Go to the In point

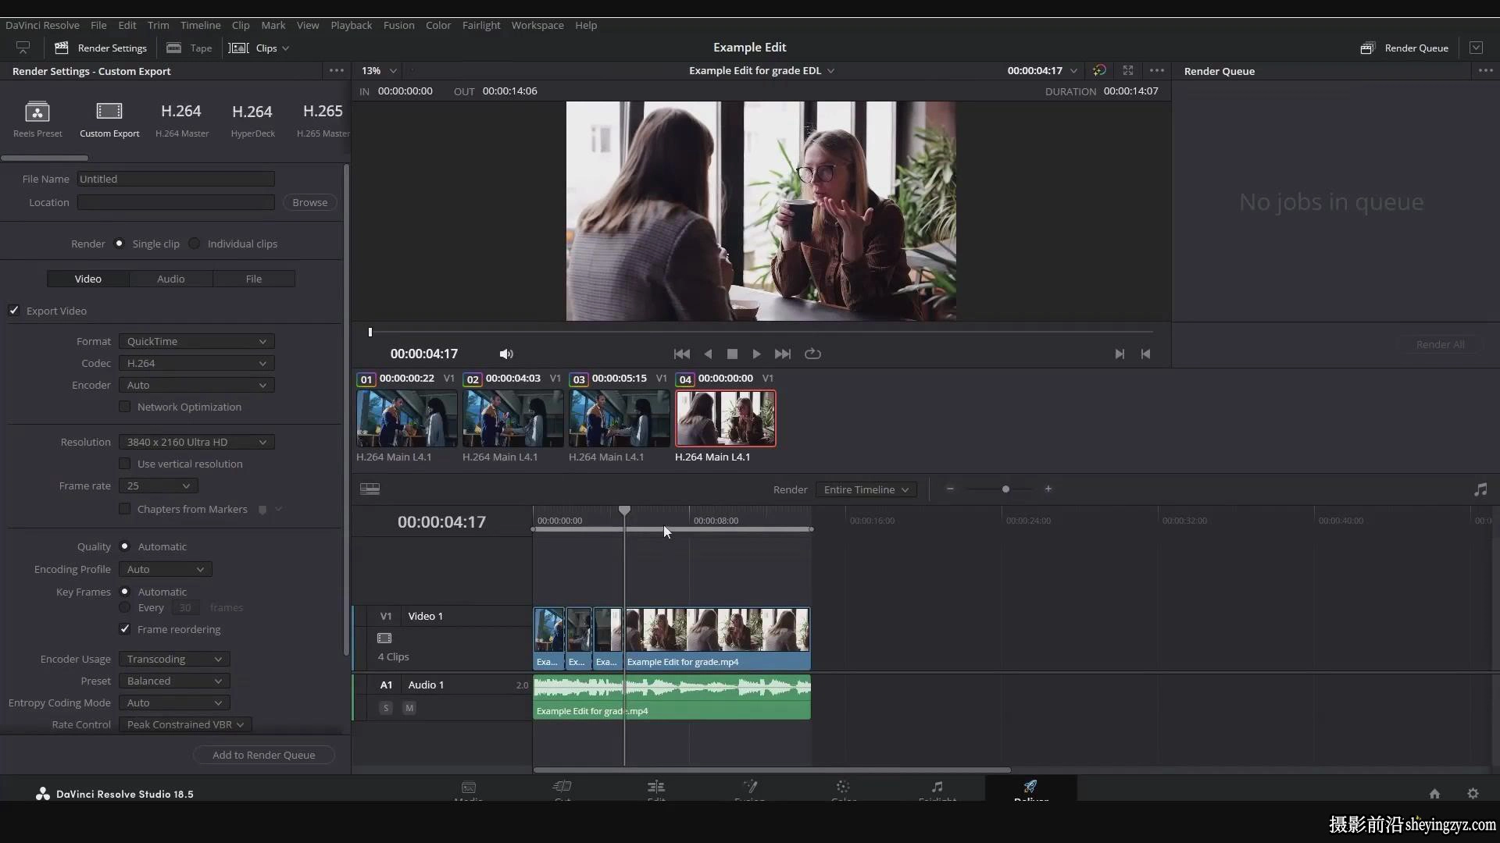click(x=1145, y=354)
